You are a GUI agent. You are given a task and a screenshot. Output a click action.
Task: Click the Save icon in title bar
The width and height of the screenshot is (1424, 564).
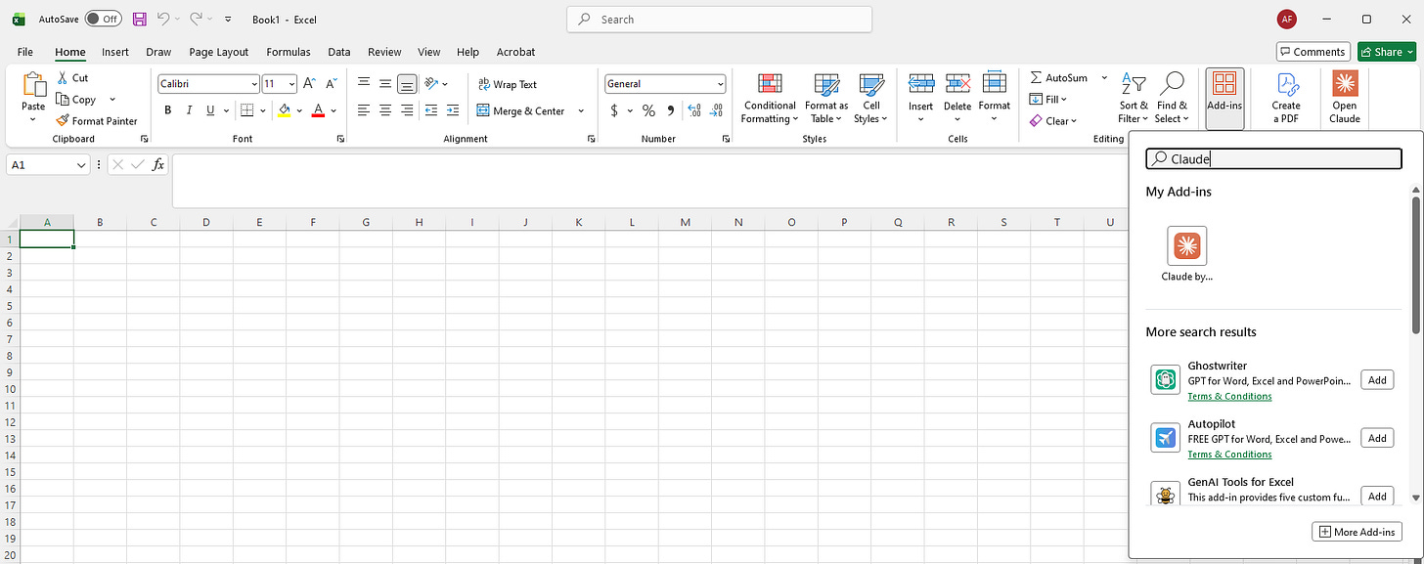pyautogui.click(x=140, y=19)
